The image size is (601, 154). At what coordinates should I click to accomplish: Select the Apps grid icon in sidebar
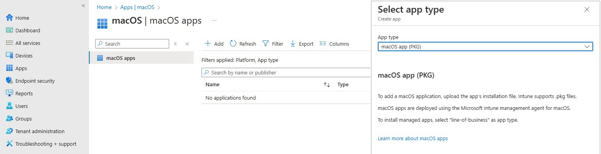pos(10,68)
